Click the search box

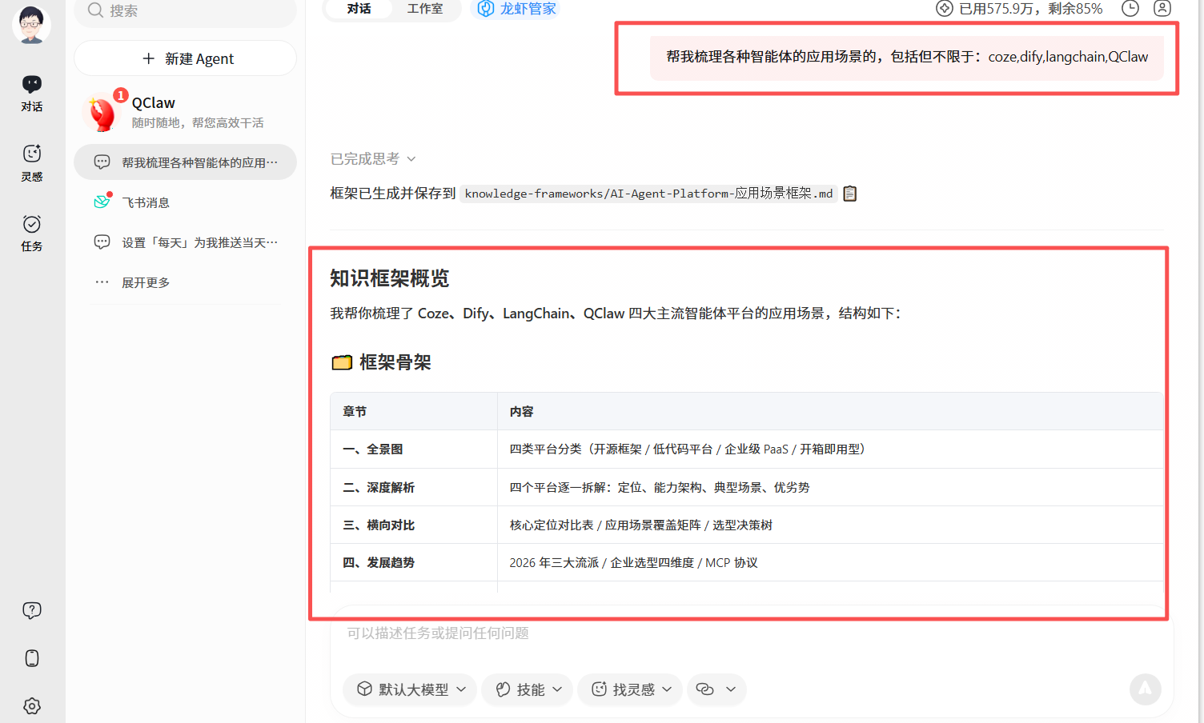point(185,11)
